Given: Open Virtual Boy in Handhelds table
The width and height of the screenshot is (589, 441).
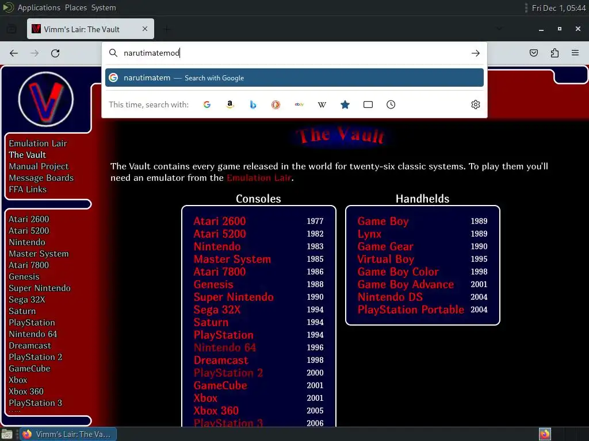Looking at the screenshot, I should tap(386, 259).
